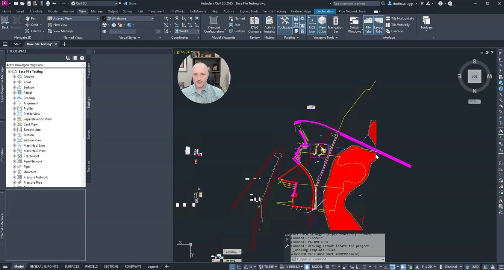Image resolution: width=504 pixels, height=270 pixels.
Task: Switch to the SURFACES layout tab
Action: [x=71, y=266]
